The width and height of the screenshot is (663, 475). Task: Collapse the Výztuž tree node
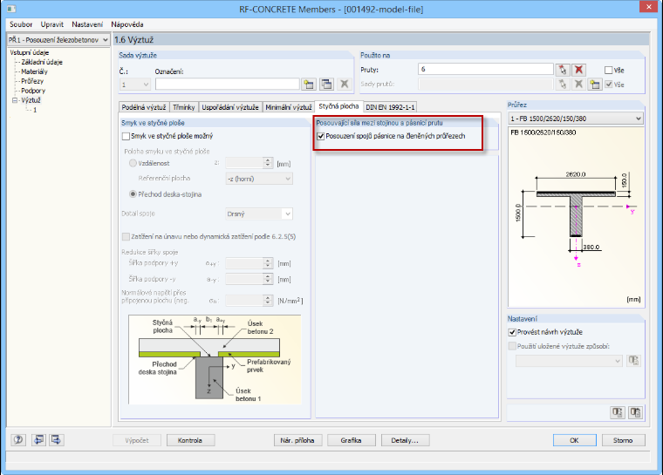coord(15,100)
